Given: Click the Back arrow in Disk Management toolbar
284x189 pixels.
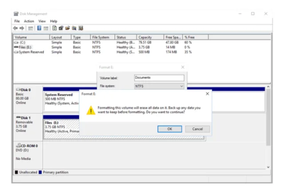Looking at the screenshot, I should [16, 28].
